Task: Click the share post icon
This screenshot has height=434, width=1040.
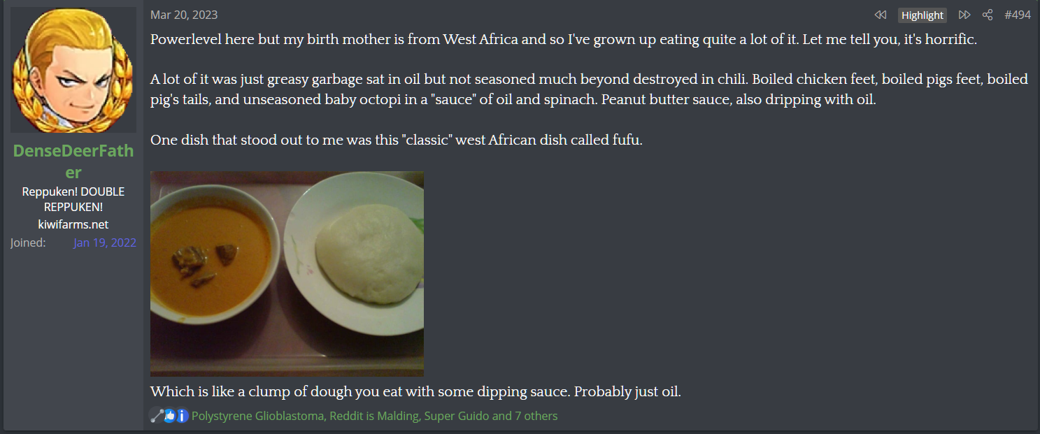Action: (x=988, y=15)
